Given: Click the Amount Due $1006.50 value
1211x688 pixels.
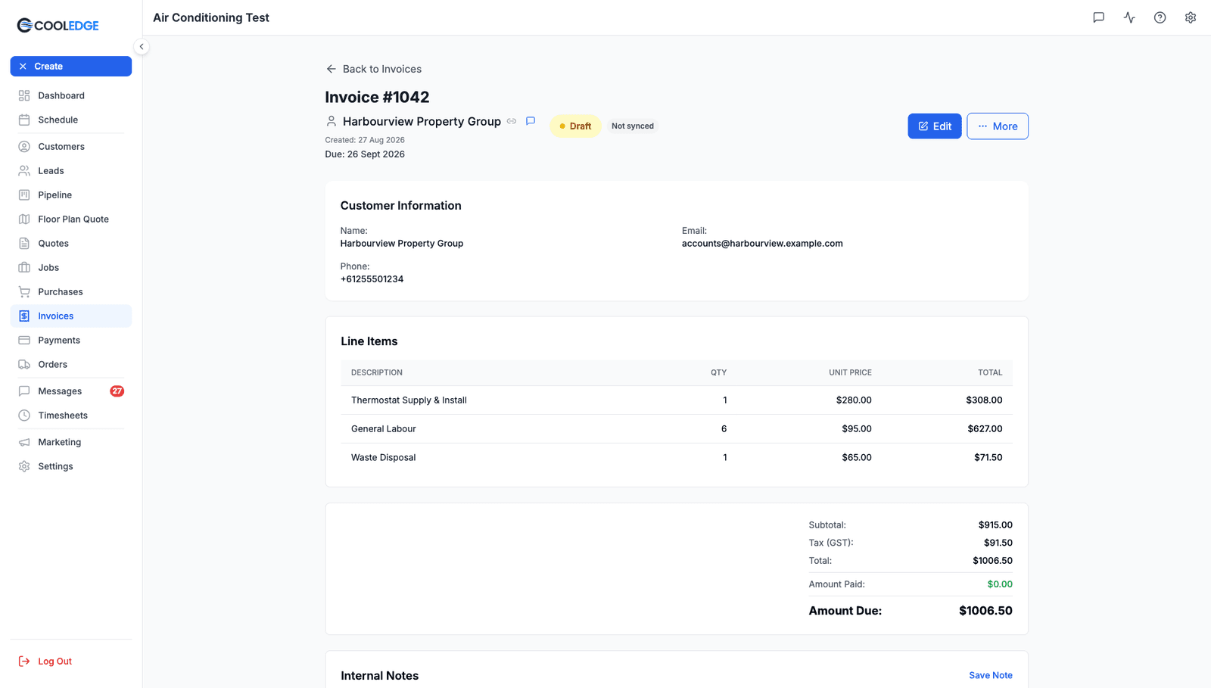Looking at the screenshot, I should click(985, 611).
